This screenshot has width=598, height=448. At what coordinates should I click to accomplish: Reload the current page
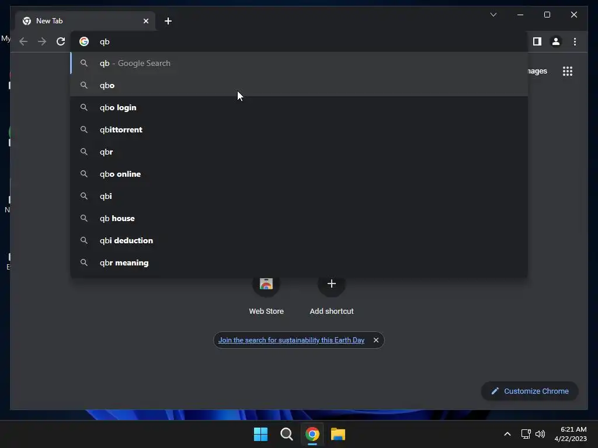click(x=61, y=41)
